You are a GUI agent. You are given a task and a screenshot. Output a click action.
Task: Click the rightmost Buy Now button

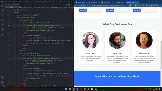(137, 10)
